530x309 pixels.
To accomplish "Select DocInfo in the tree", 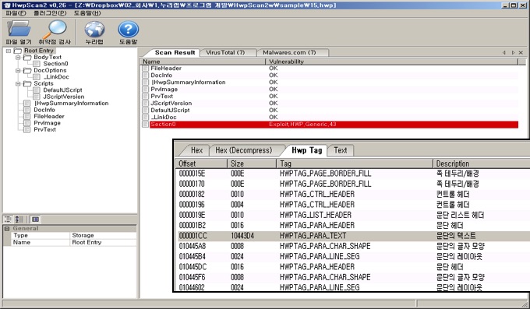I will (x=44, y=110).
